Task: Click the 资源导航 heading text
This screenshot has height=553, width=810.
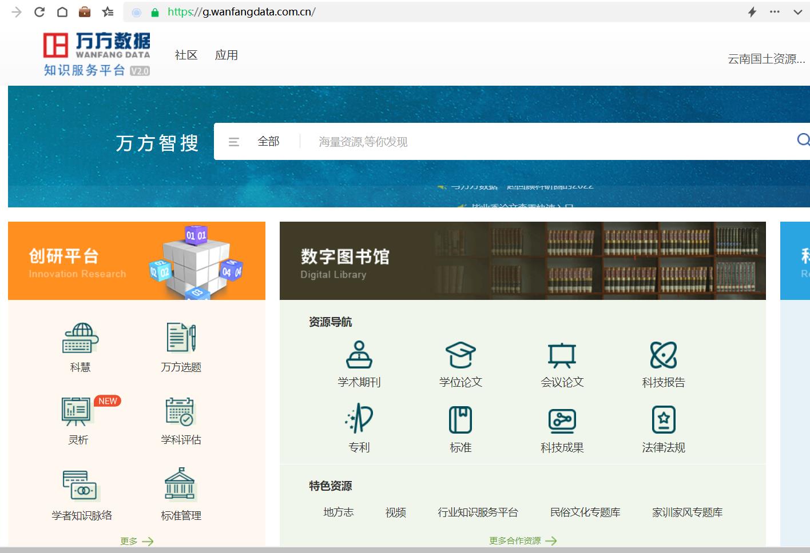Action: pyautogui.click(x=331, y=322)
